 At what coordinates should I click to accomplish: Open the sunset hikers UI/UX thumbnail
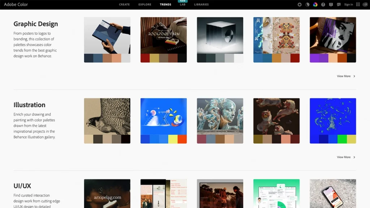click(220, 194)
